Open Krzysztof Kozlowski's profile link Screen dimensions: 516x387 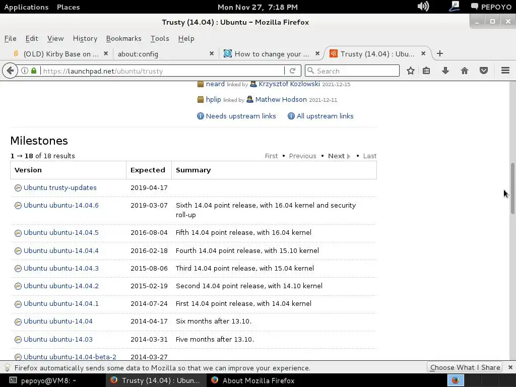click(x=289, y=84)
